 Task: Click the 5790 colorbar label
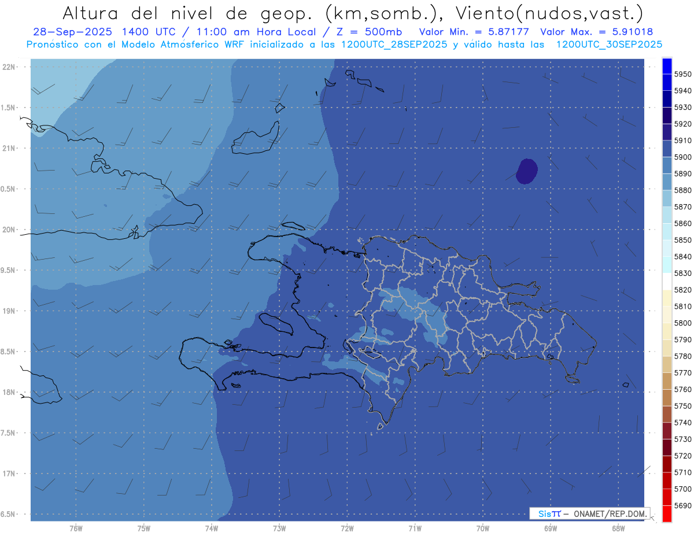pos(682,339)
